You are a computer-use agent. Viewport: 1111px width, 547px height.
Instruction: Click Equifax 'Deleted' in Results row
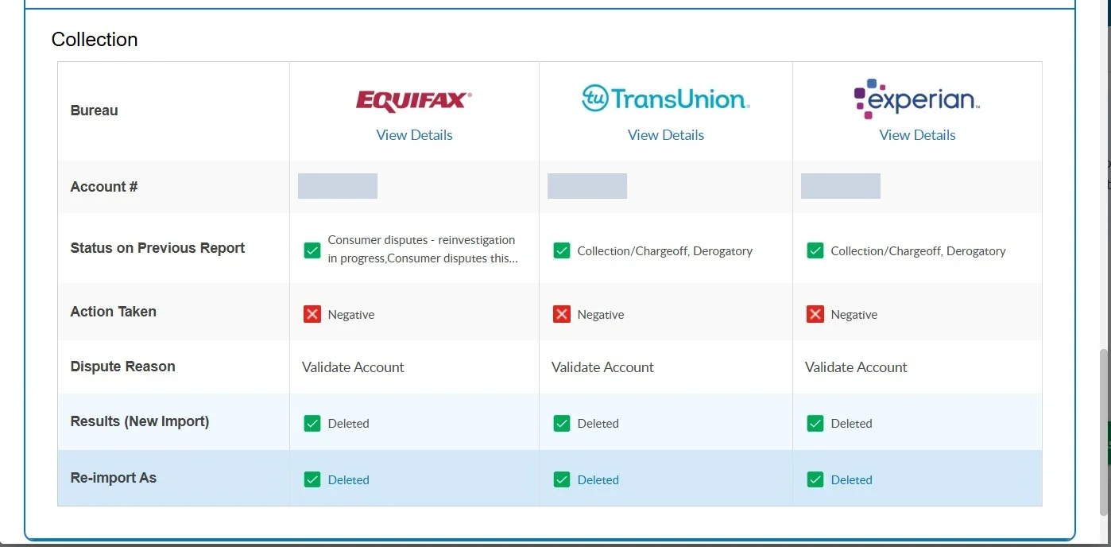(349, 424)
